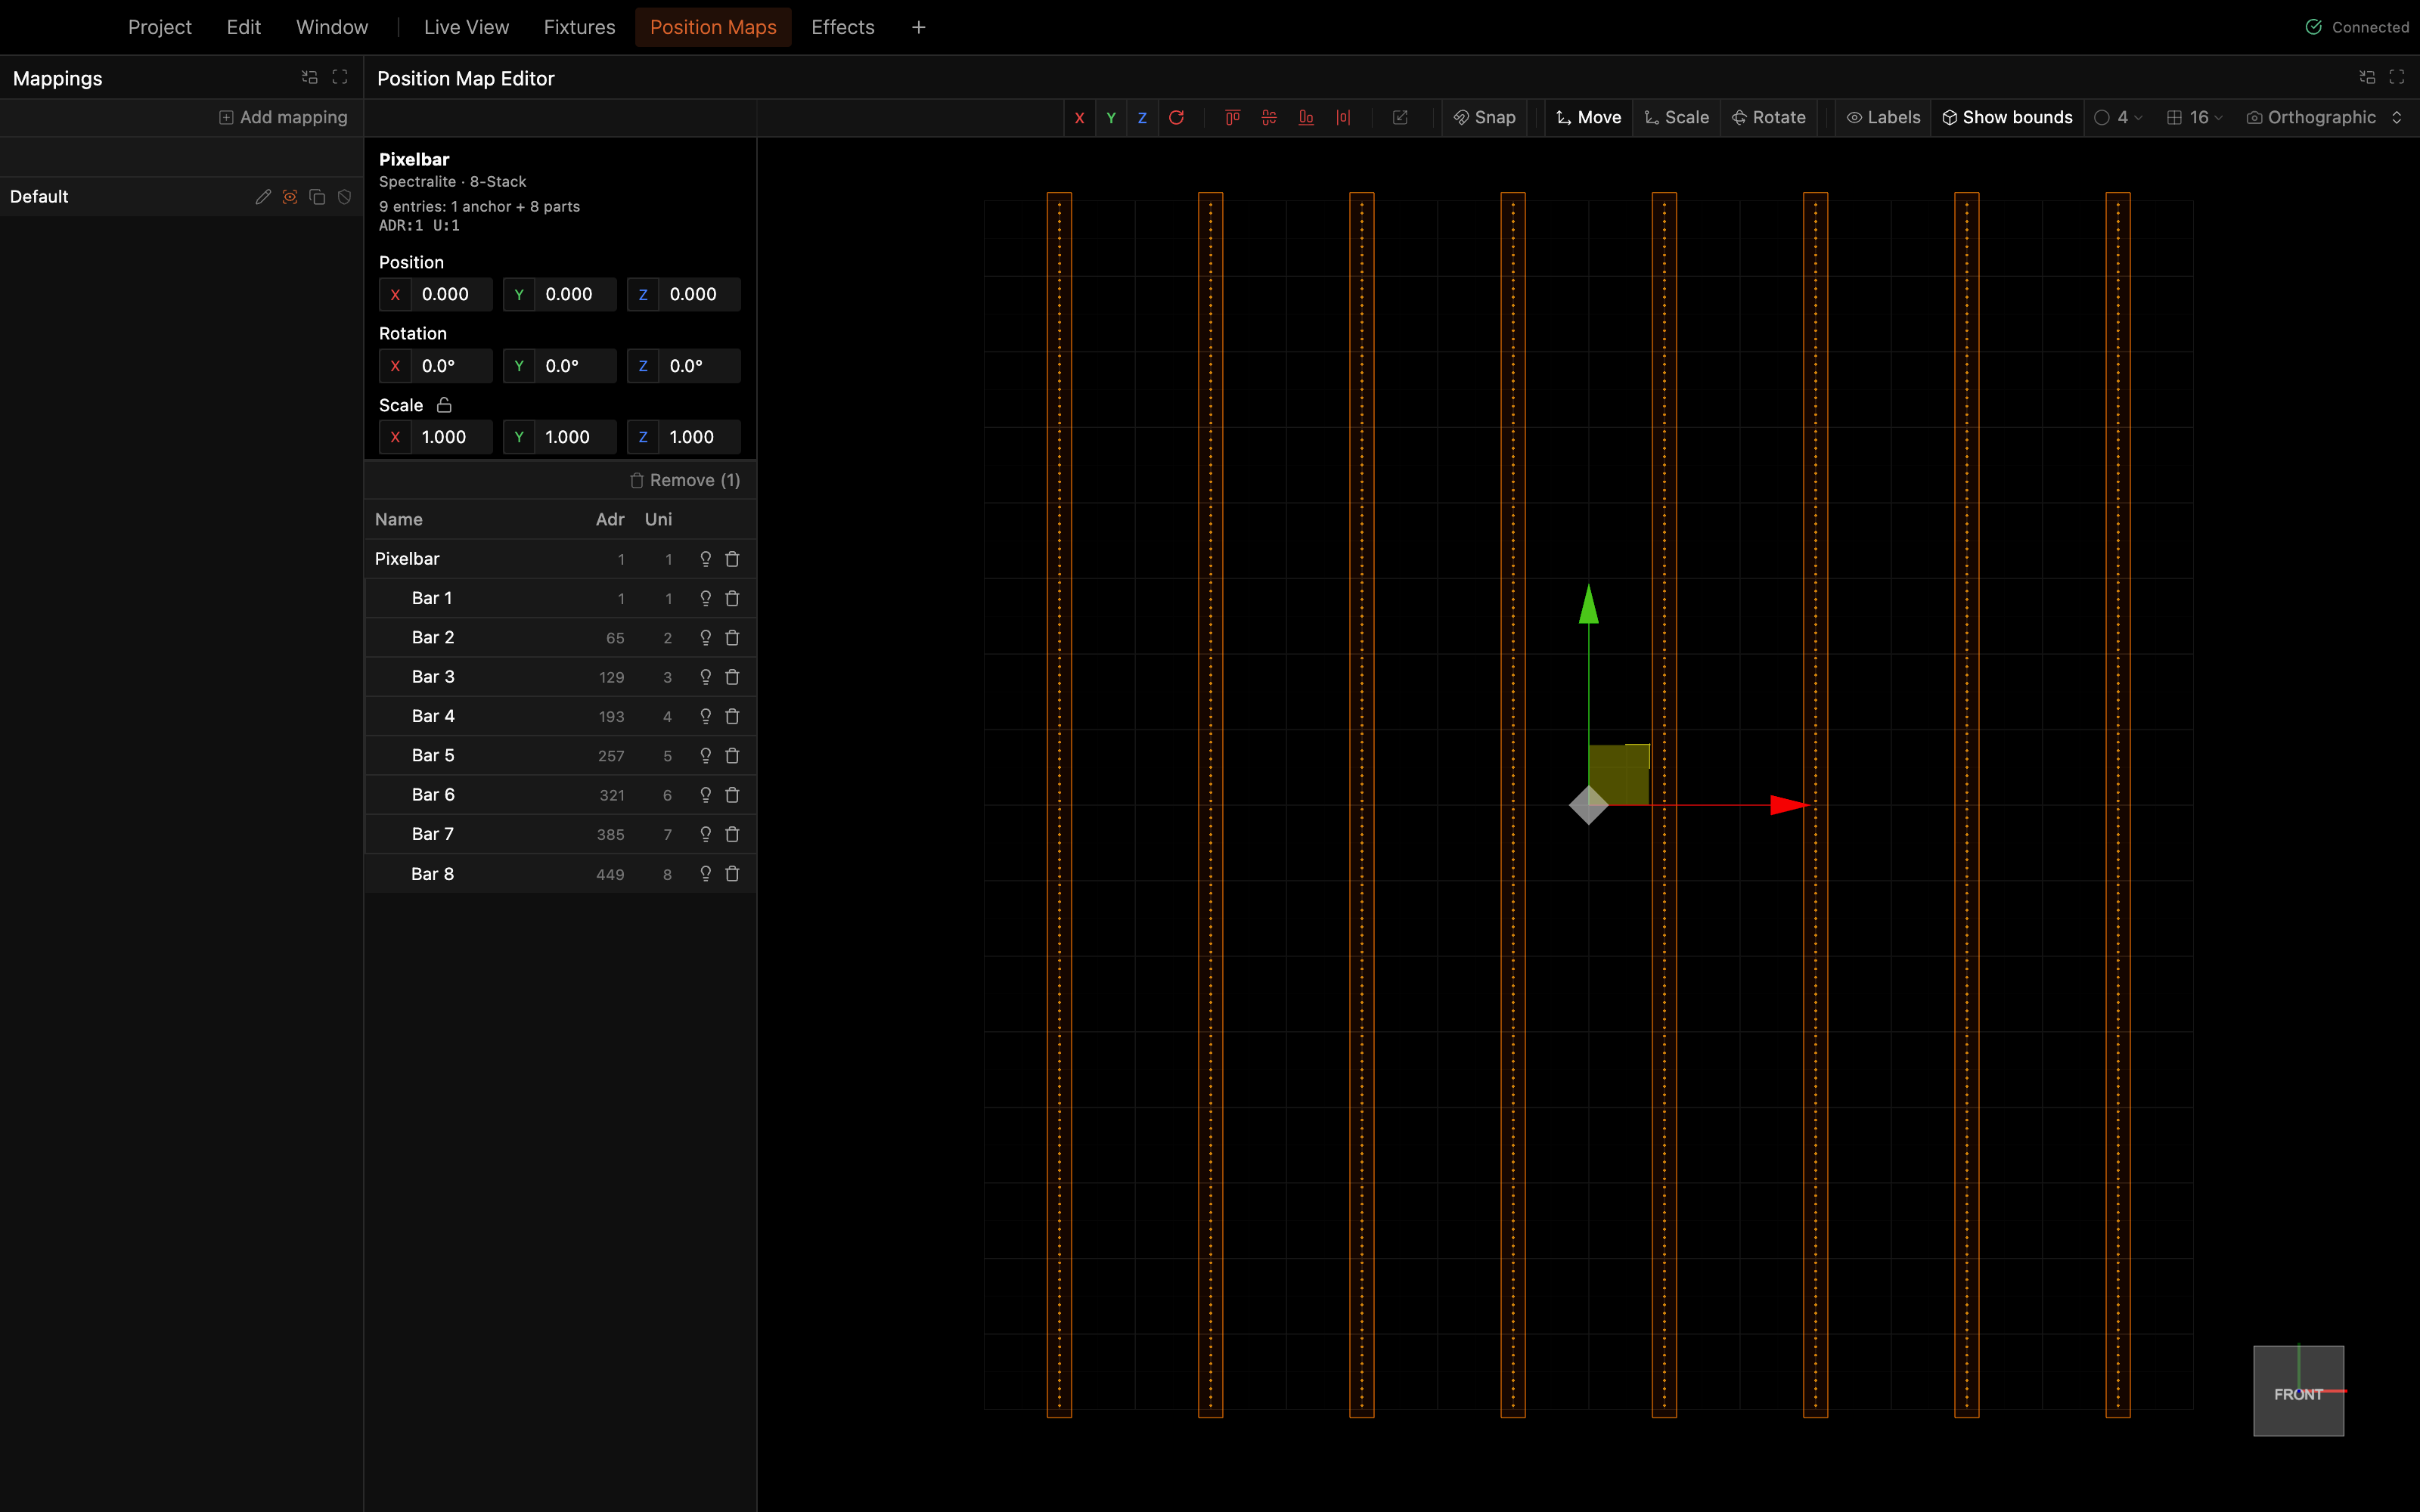Delete Bar 6 using trash icon
2420x1512 pixels.
click(732, 795)
